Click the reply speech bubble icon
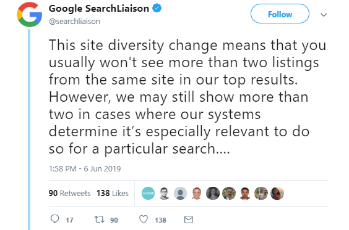 54,219
